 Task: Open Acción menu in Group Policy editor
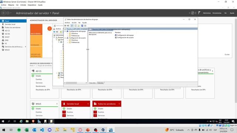click(74, 23)
